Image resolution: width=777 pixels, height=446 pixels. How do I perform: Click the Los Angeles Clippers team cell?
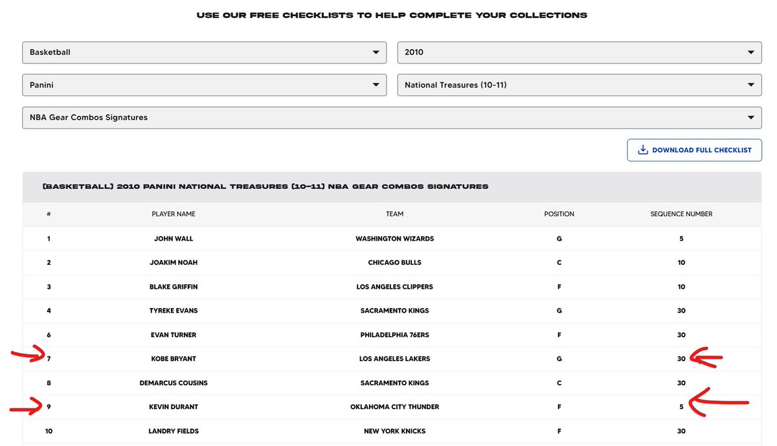click(395, 287)
